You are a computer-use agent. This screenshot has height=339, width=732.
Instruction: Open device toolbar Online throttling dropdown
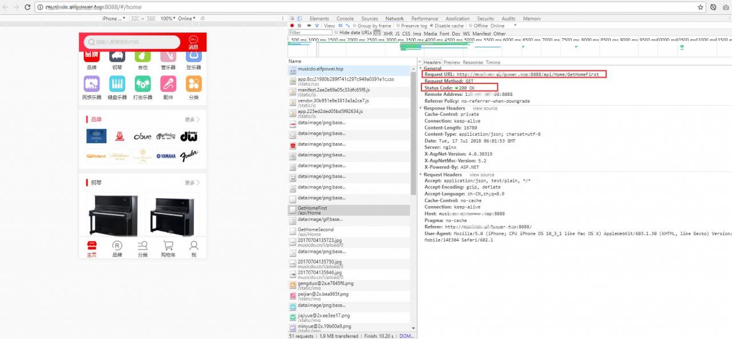pos(187,18)
